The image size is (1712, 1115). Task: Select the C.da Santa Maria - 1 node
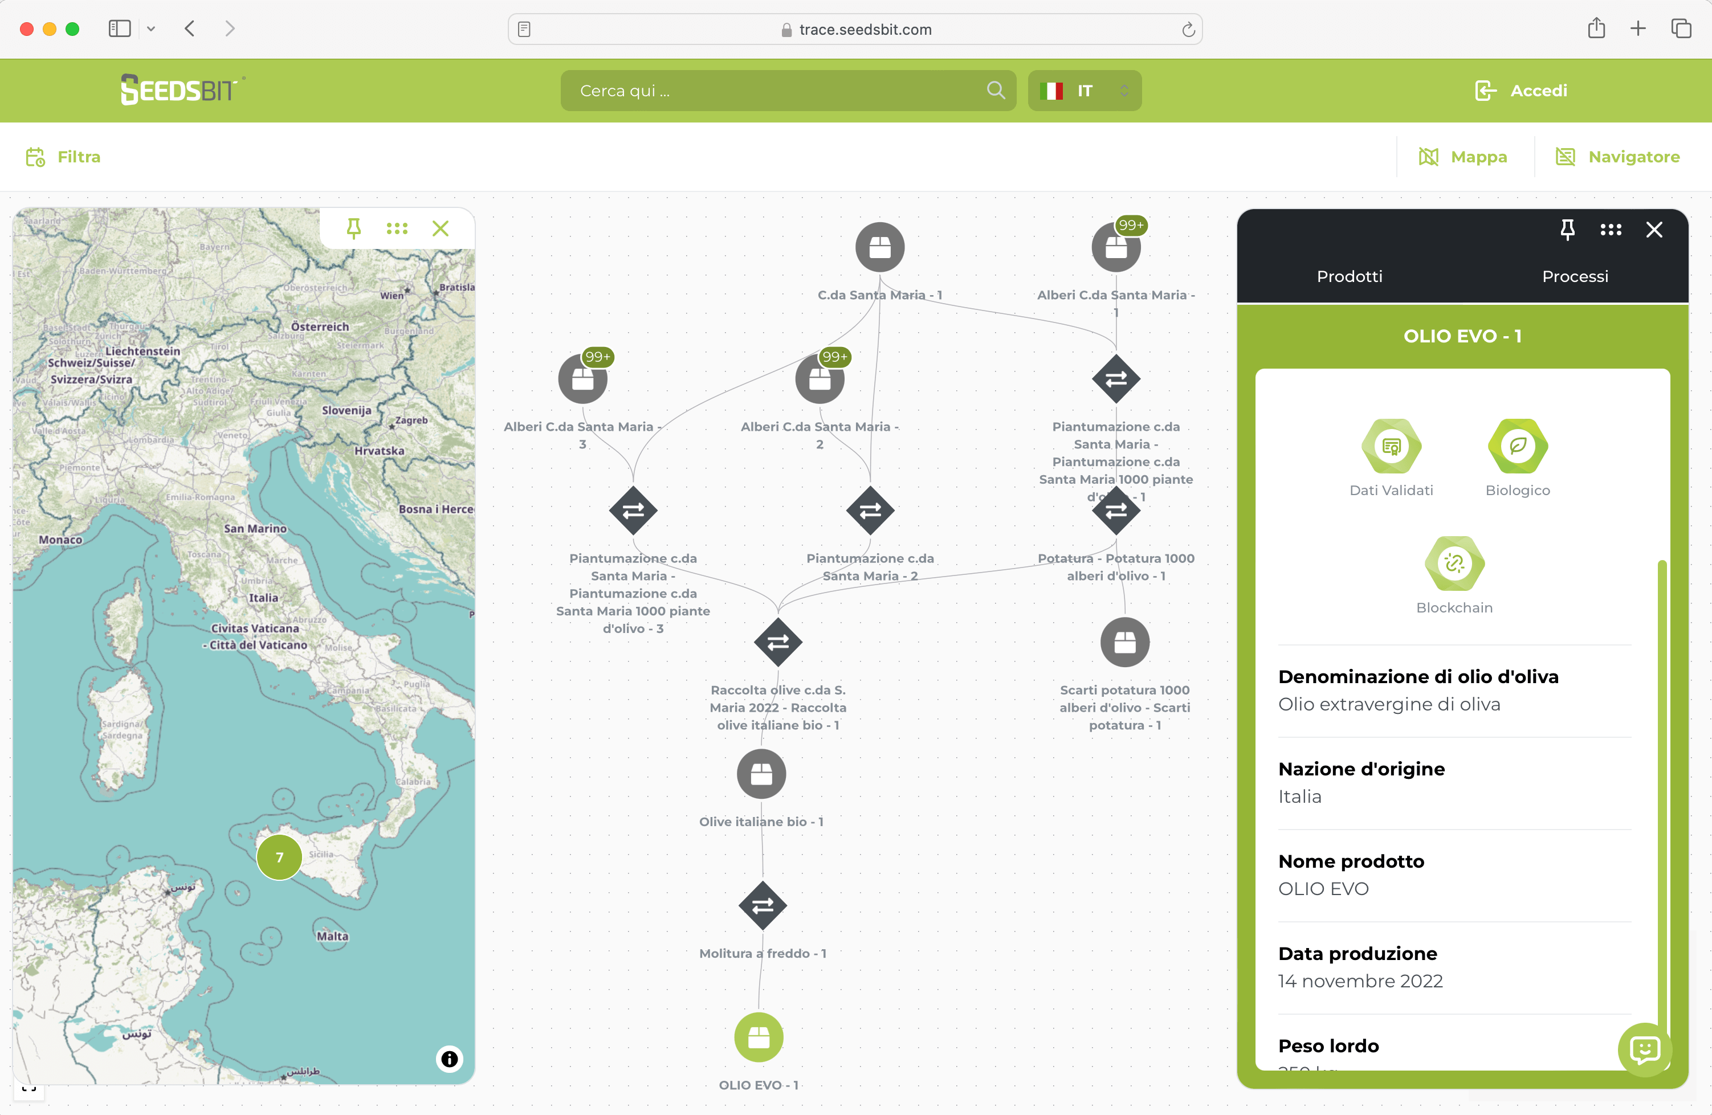pos(879,247)
